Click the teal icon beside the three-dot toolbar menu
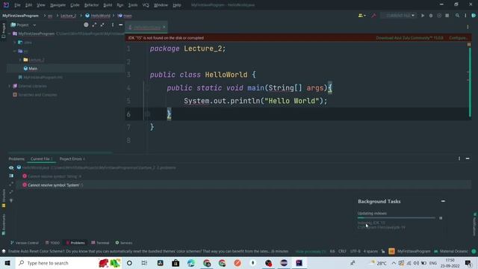 point(474,16)
